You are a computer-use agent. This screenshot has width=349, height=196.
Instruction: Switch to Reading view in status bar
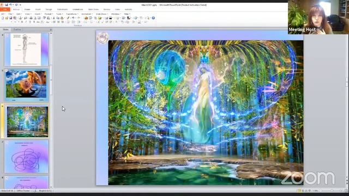tap(306, 191)
